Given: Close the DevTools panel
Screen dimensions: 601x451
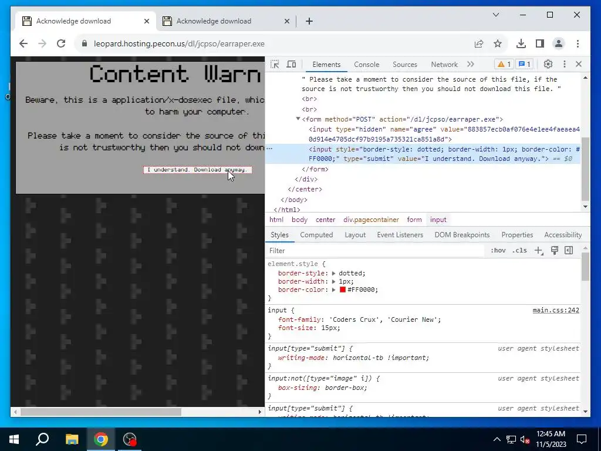Looking at the screenshot, I should 579,64.
